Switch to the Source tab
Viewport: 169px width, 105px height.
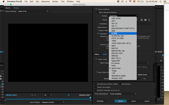click(x=8, y=8)
